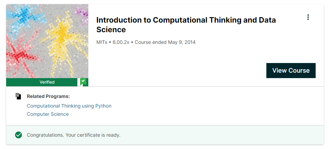This screenshot has height=149, width=329.
Task: Click the MITx organization label
Action: coord(102,42)
